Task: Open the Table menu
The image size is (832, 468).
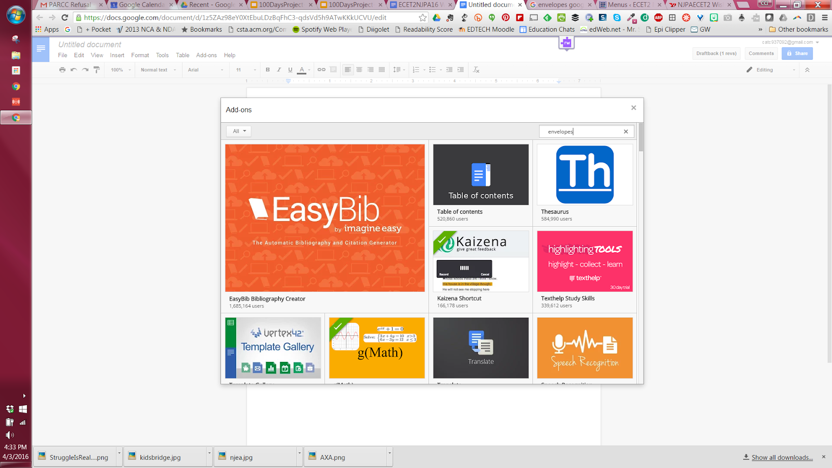Action: tap(183, 55)
